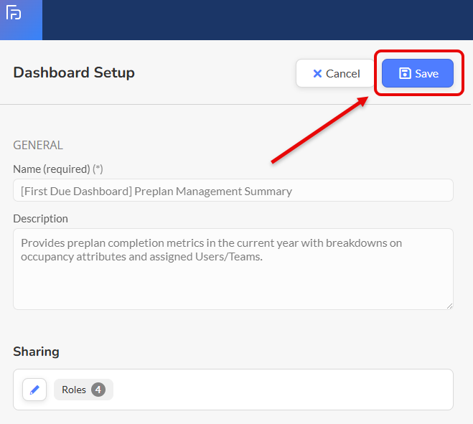This screenshot has width=473, height=424.
Task: Save the dashboard setup
Action: click(x=417, y=73)
